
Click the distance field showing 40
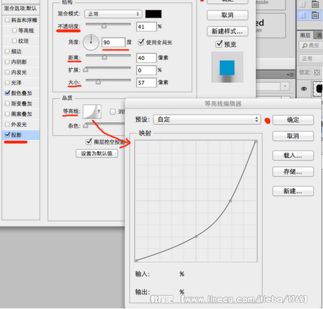pyautogui.click(x=146, y=58)
